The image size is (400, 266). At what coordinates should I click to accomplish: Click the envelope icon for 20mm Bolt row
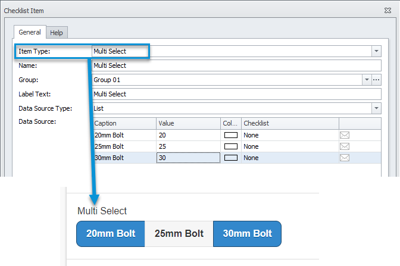tap(345, 135)
